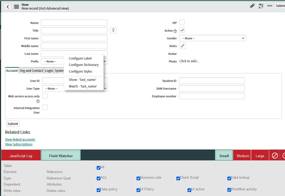Open the more options ellipsis menu
The width and height of the screenshot is (285, 196).
pos(269,6)
